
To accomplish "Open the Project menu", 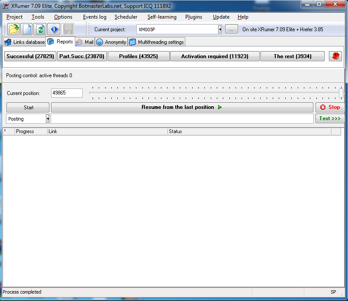I will (x=14, y=17).
